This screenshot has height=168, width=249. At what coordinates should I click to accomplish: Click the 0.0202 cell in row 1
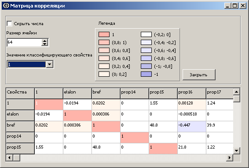[x=106, y=105]
